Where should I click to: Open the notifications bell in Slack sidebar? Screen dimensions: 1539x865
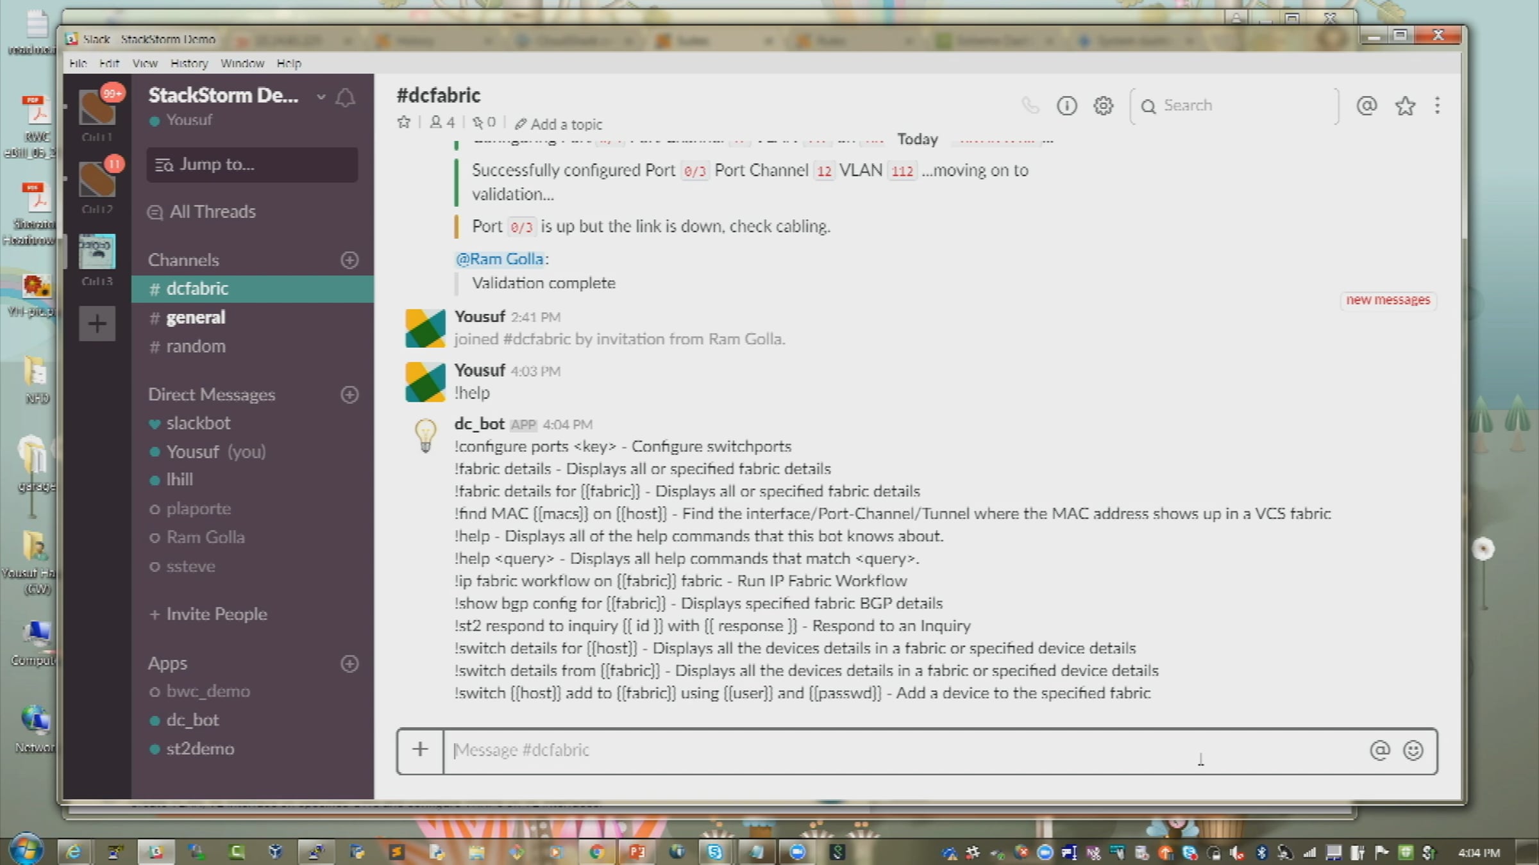[345, 97]
